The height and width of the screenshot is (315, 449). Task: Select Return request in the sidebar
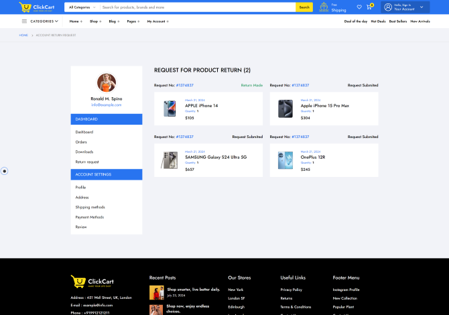pyautogui.click(x=87, y=162)
